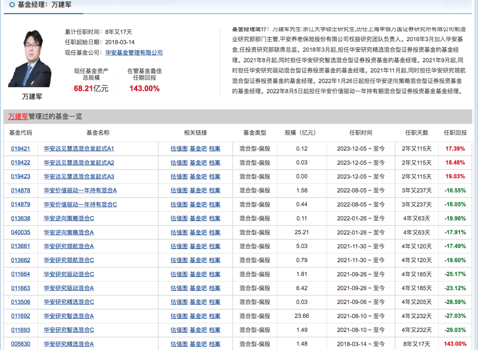Open 档案 for 华安逆向策略混合C
The width and height of the screenshot is (478, 350).
coord(215,218)
